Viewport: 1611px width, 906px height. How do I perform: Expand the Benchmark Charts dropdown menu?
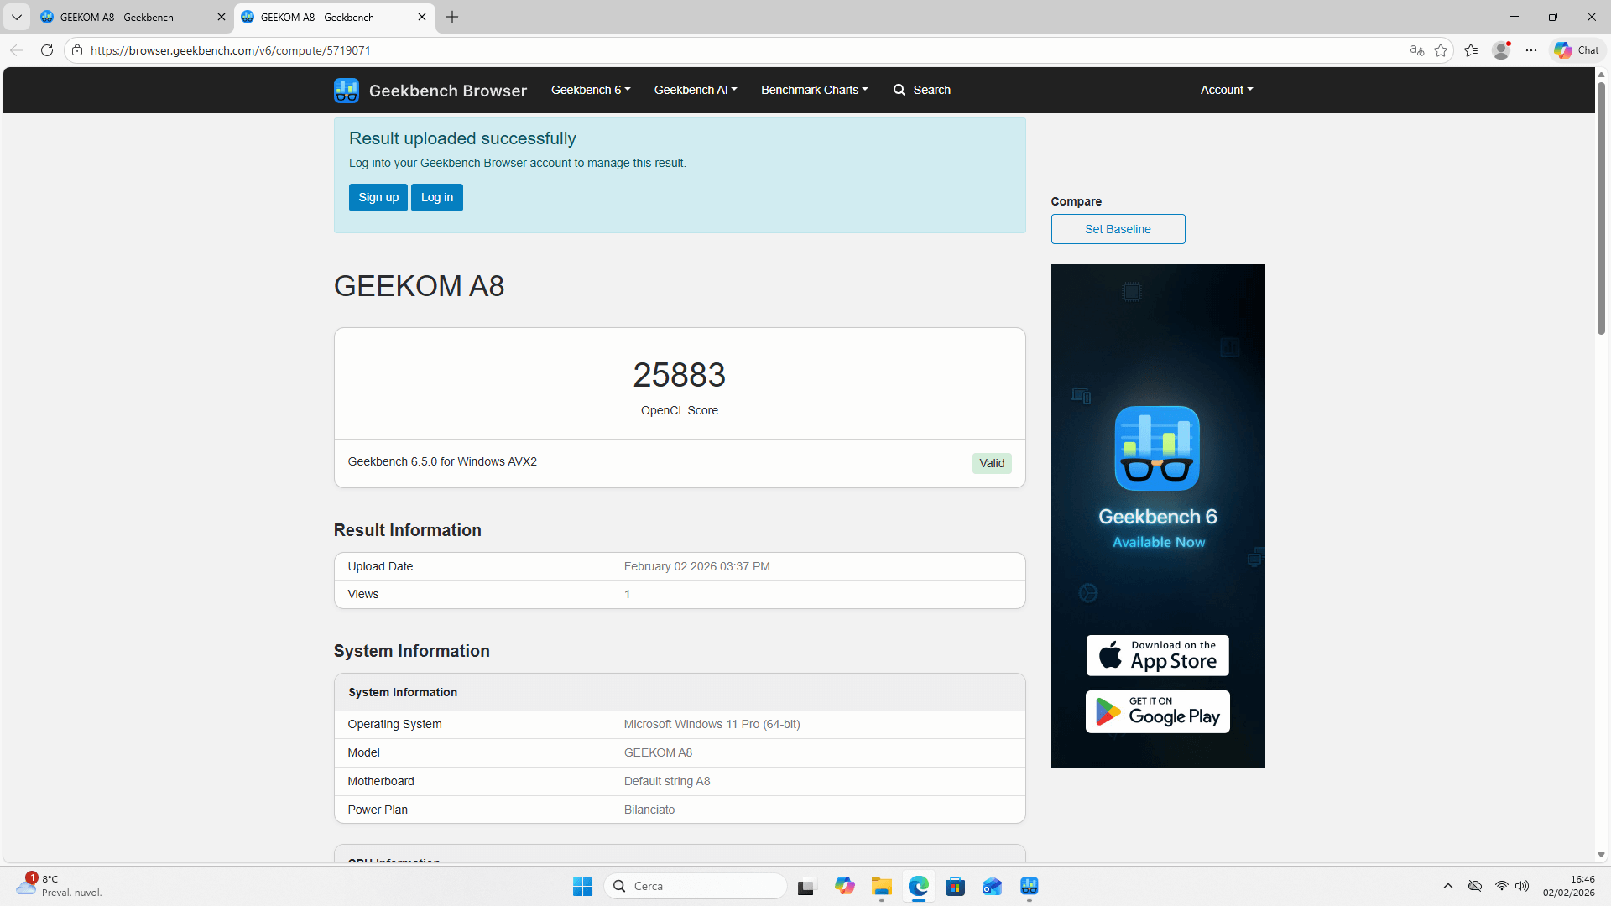click(x=814, y=90)
